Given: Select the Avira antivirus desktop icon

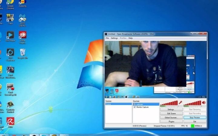Looking at the screenshot, I should coord(10,122).
